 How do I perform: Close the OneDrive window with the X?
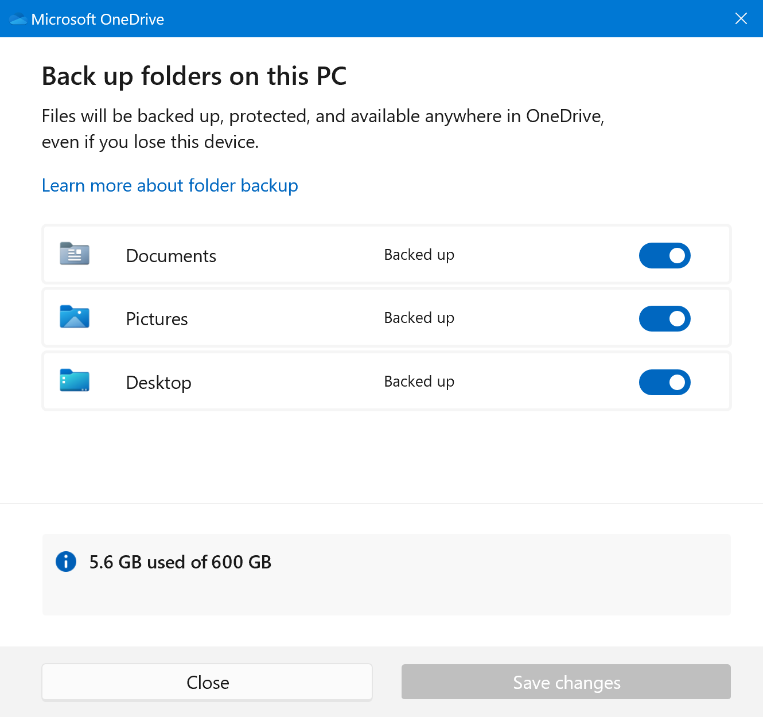coord(741,19)
